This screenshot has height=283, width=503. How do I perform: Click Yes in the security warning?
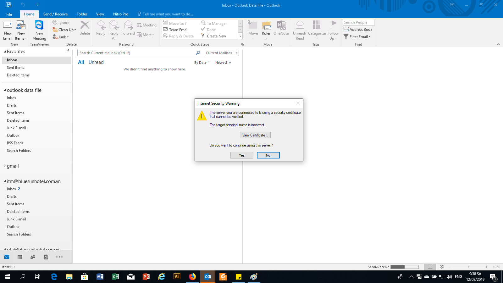click(242, 155)
